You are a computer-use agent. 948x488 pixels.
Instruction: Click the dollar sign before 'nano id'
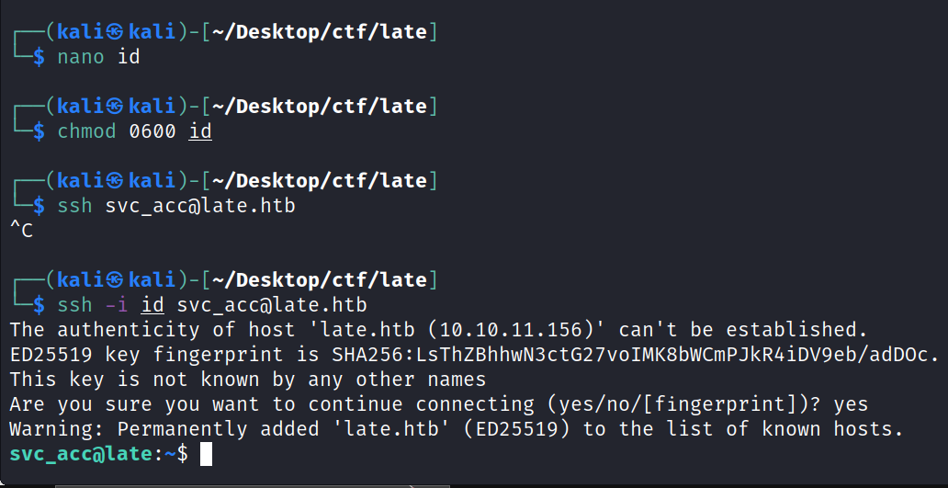(39, 57)
